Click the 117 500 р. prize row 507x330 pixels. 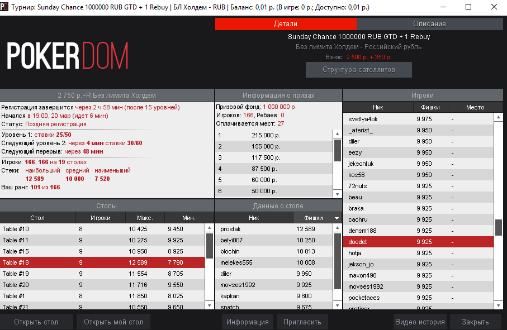point(274,157)
